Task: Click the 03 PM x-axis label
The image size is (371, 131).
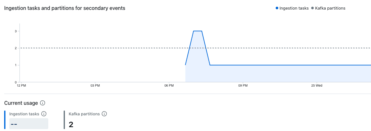Action: pos(95,86)
